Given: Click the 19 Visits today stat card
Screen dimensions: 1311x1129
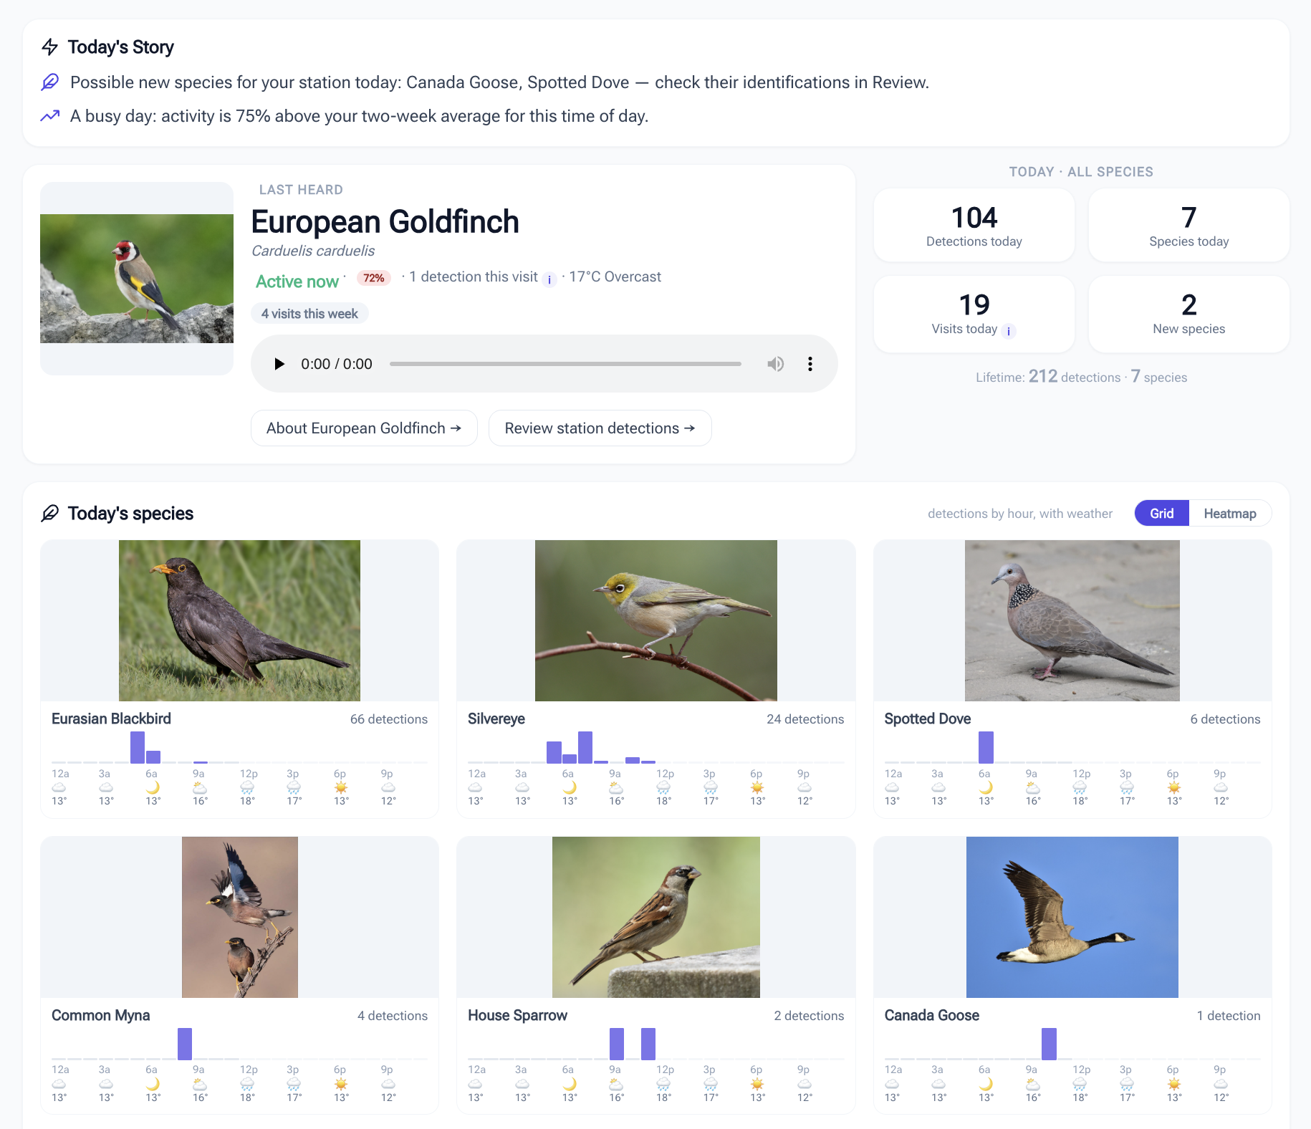Looking at the screenshot, I should tap(974, 314).
